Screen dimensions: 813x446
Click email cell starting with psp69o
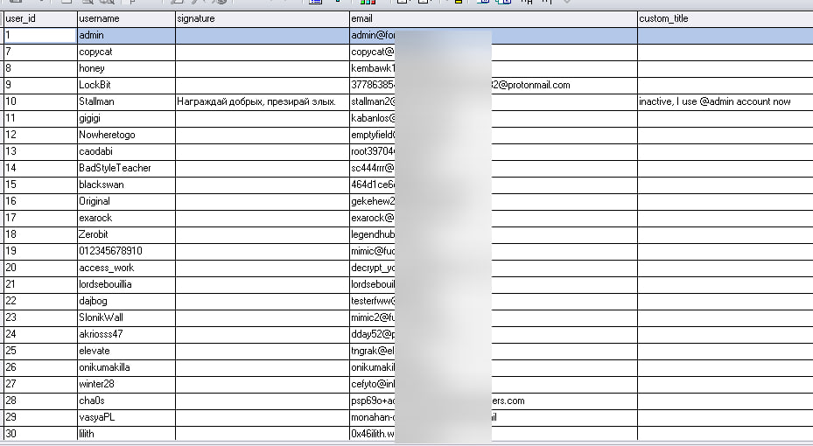tap(494, 400)
